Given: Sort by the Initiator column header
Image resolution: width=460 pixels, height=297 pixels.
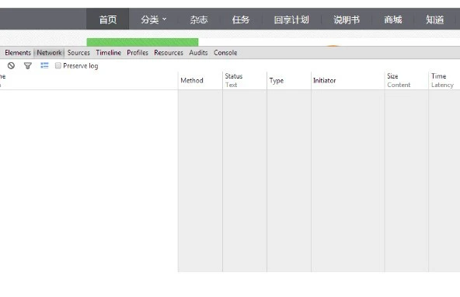Looking at the screenshot, I should (x=347, y=80).
